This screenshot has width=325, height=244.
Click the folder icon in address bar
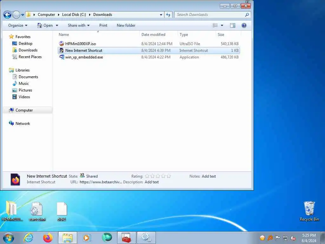tap(29, 15)
